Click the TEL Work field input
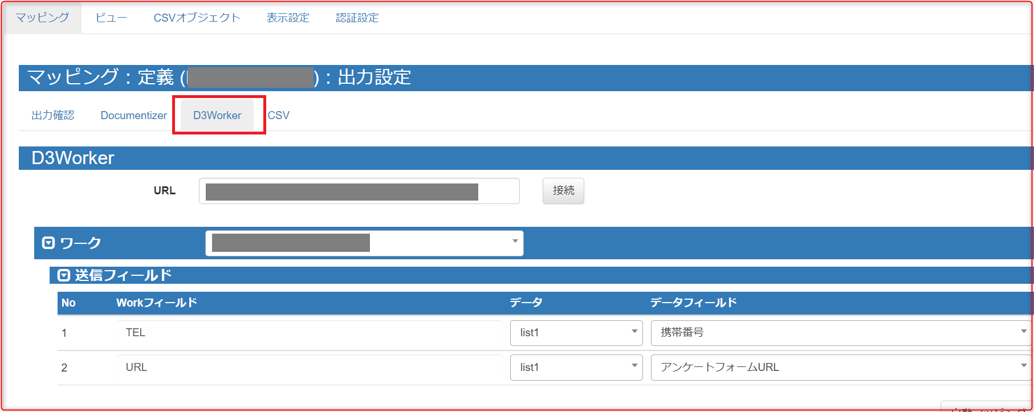The height and width of the screenshot is (412, 1034). tap(309, 333)
